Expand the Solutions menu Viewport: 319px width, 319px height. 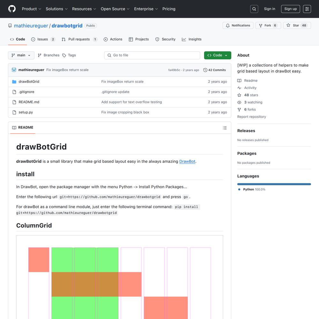(56, 9)
